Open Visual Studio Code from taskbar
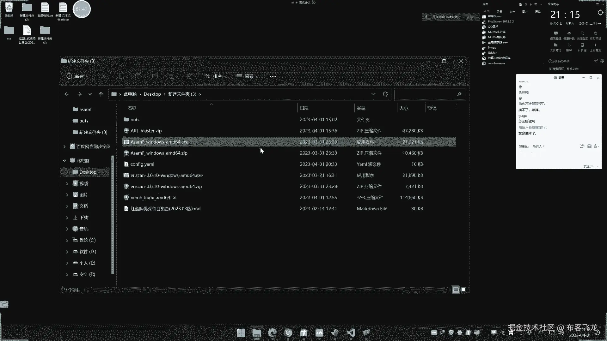607x341 pixels. [x=351, y=333]
